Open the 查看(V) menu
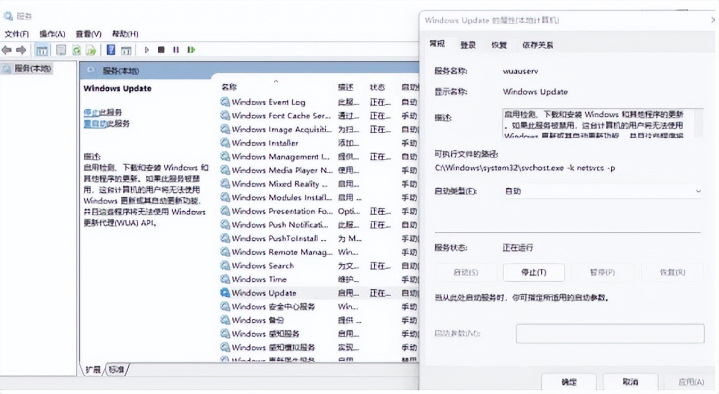 (88, 34)
